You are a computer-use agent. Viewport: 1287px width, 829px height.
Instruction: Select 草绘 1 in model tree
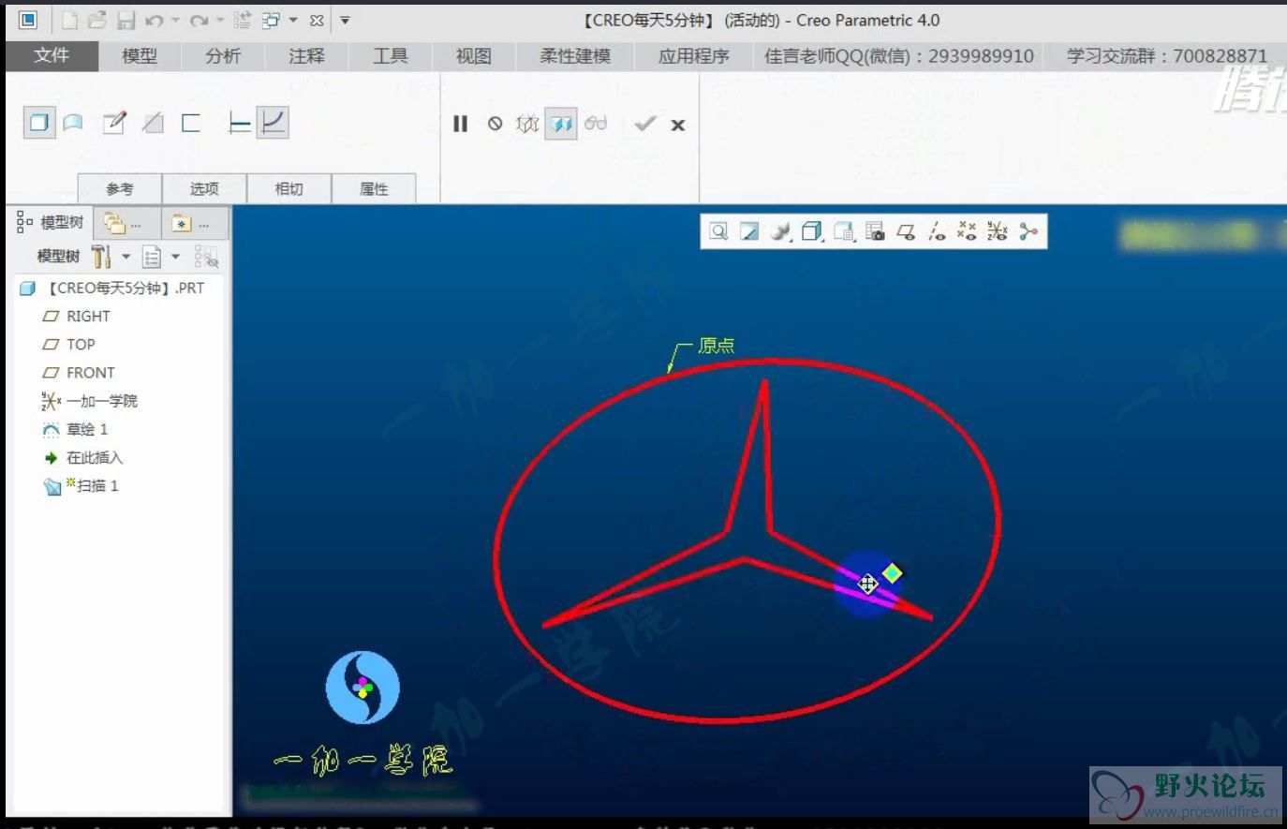pos(75,429)
